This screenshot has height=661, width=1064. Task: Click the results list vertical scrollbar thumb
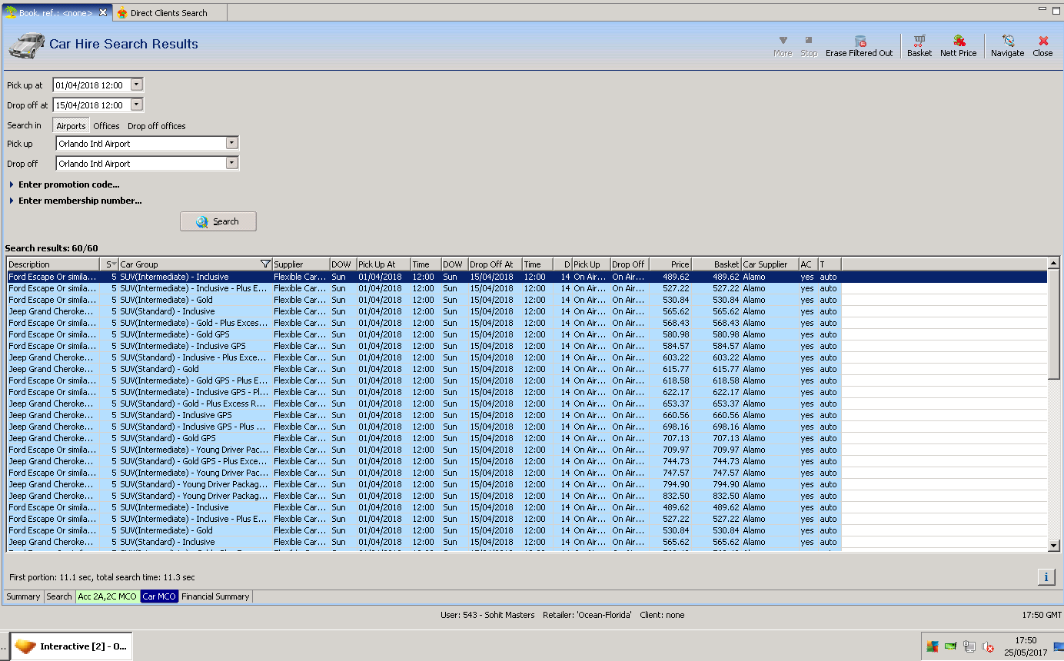coord(1054,324)
